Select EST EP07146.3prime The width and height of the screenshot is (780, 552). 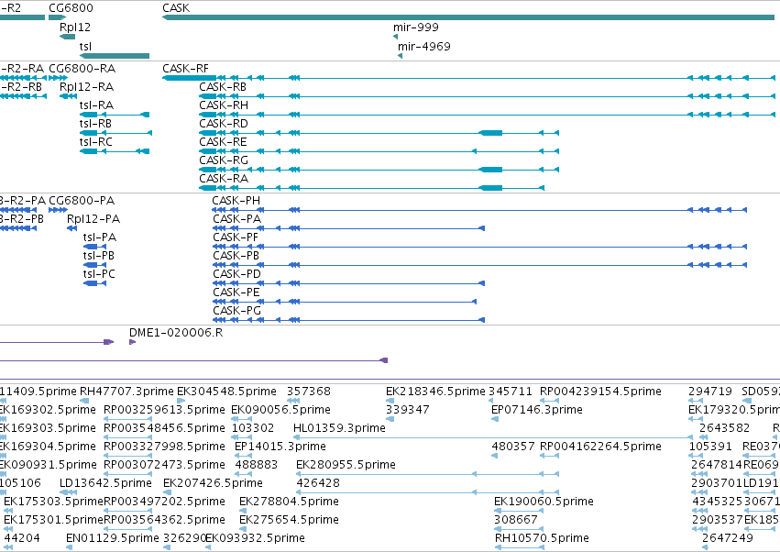(x=495, y=419)
